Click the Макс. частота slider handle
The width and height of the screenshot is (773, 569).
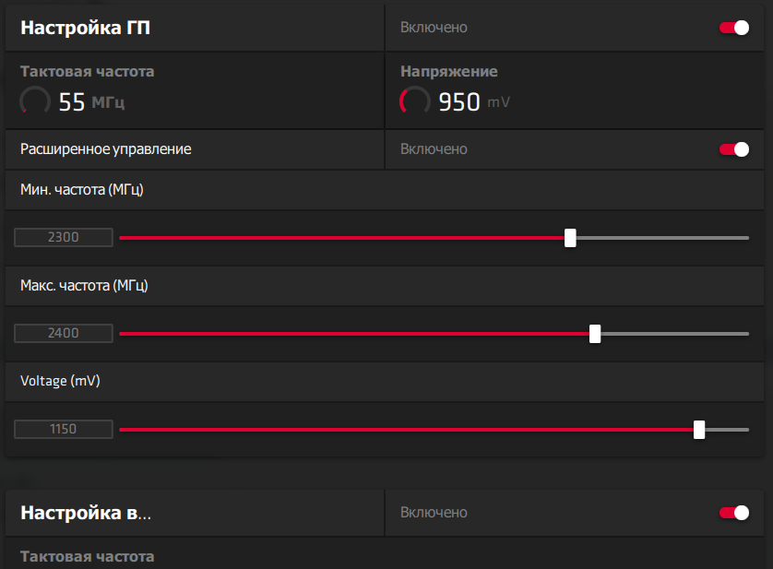point(595,334)
